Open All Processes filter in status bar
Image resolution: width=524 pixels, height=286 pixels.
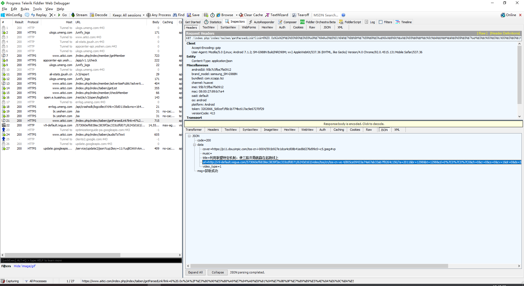coord(35,281)
